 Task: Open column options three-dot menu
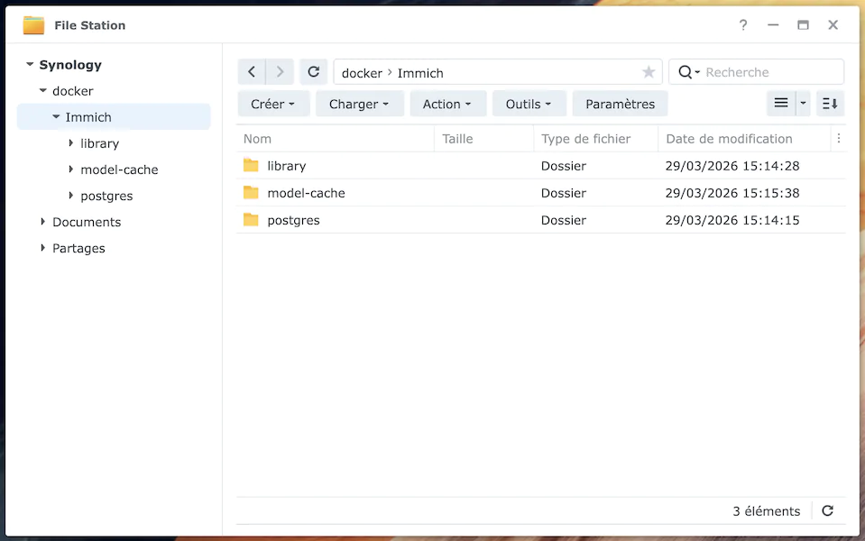coord(839,139)
